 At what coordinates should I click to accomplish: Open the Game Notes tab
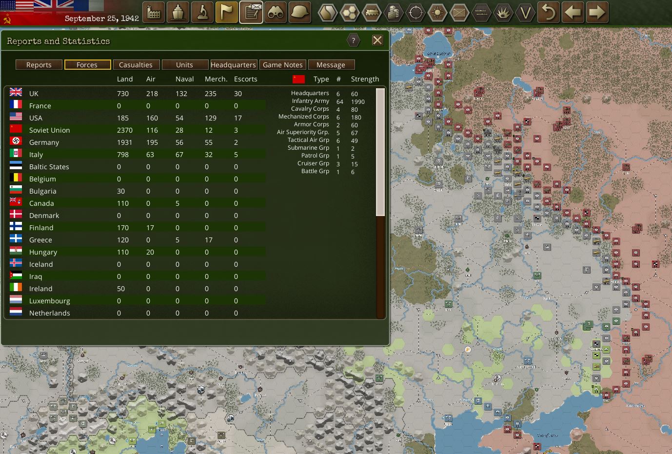[283, 65]
